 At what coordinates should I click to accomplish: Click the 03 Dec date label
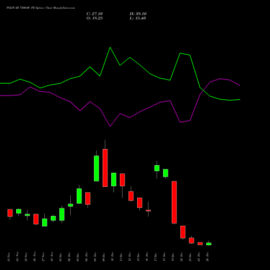(x=78, y=257)
